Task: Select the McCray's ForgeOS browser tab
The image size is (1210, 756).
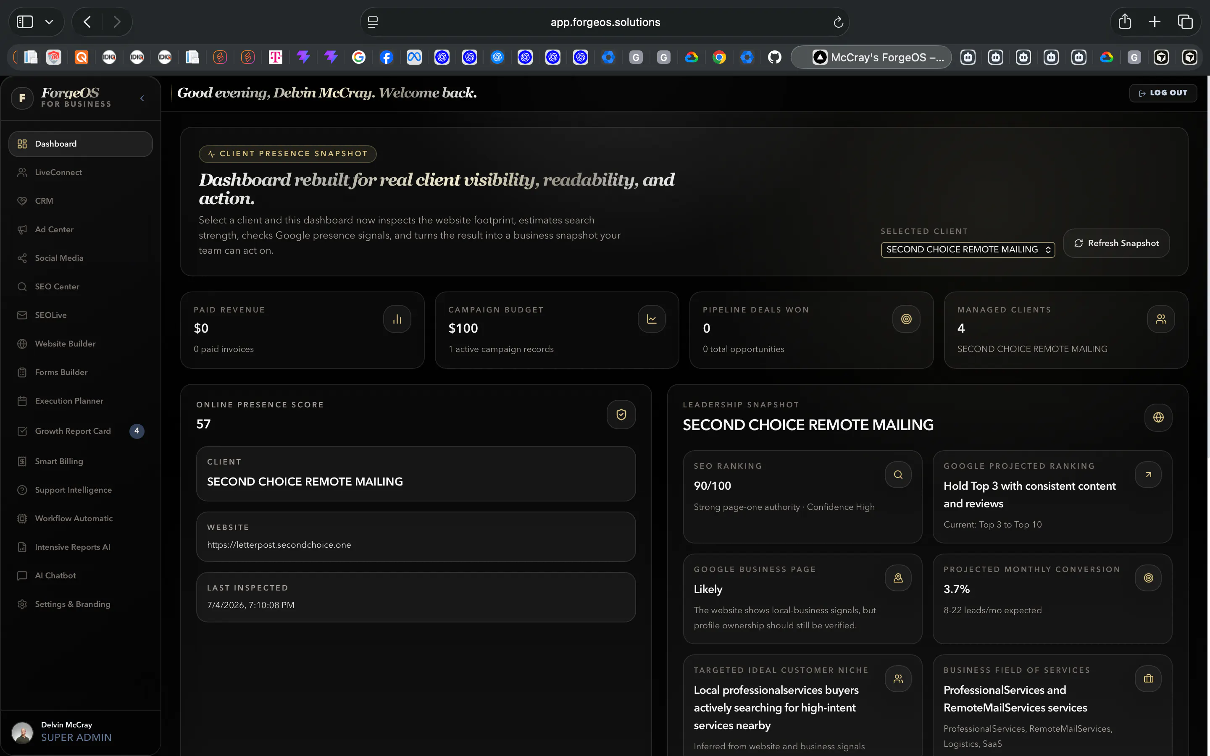Action: pos(871,58)
